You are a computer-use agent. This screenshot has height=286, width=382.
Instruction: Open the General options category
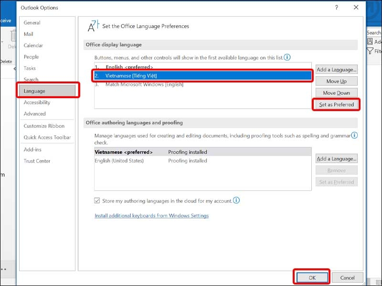coord(32,22)
